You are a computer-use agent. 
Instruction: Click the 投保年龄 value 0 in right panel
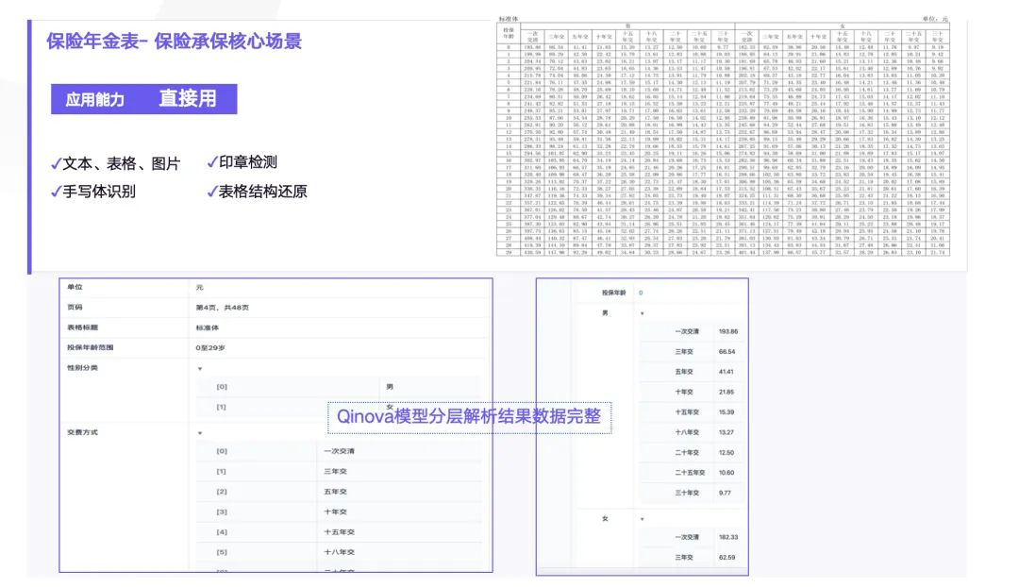[x=641, y=293]
